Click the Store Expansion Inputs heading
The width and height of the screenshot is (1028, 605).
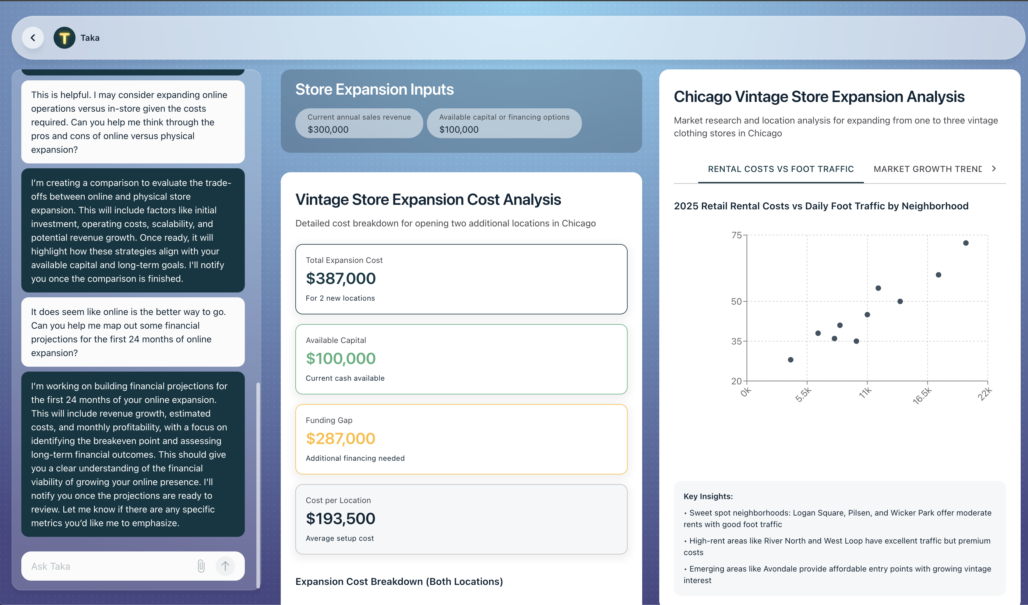click(375, 89)
